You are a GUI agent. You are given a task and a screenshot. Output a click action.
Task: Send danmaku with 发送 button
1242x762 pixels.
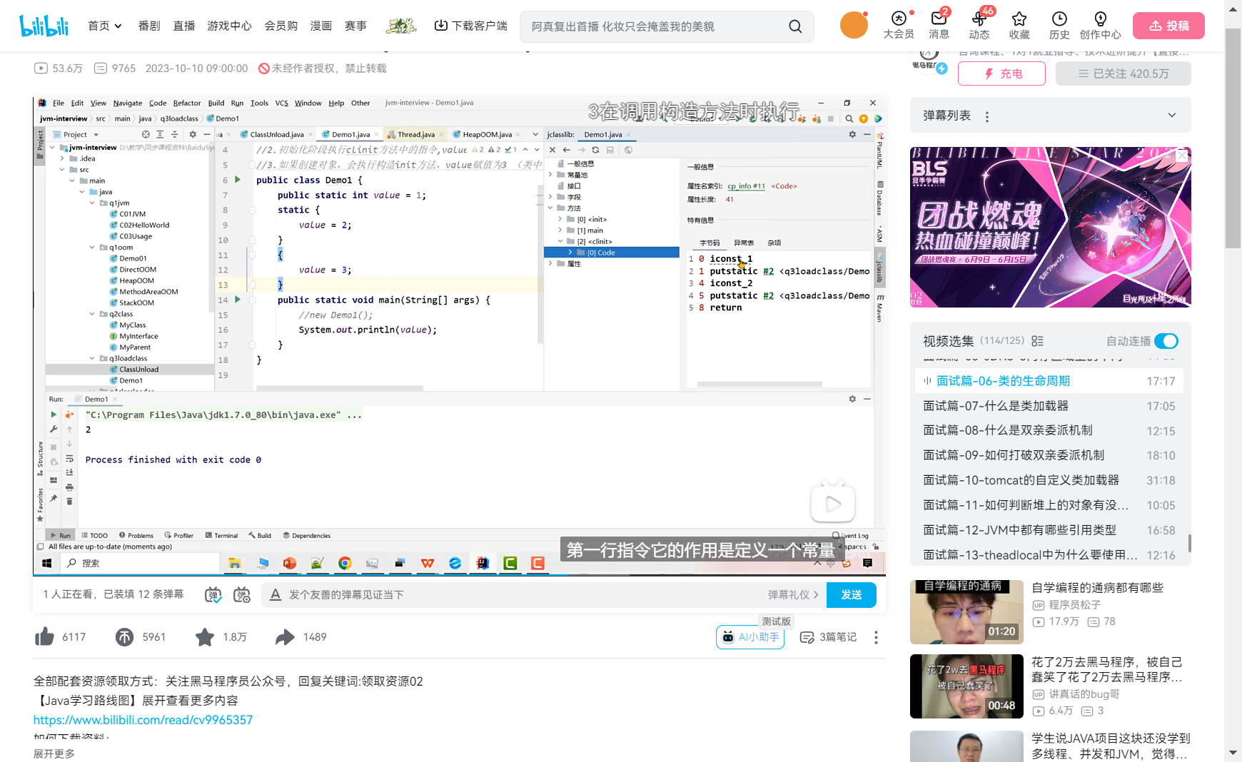tap(852, 594)
